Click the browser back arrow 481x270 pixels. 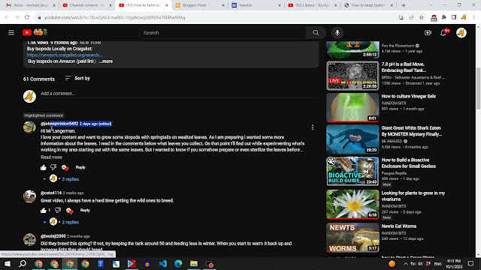(7, 17)
